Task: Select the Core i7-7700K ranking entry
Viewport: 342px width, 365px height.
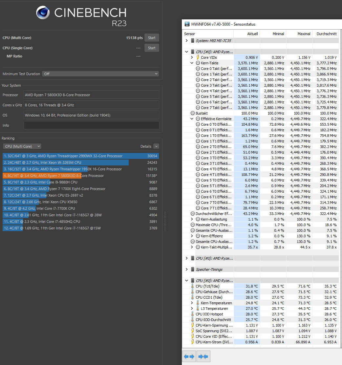Action: point(81,208)
